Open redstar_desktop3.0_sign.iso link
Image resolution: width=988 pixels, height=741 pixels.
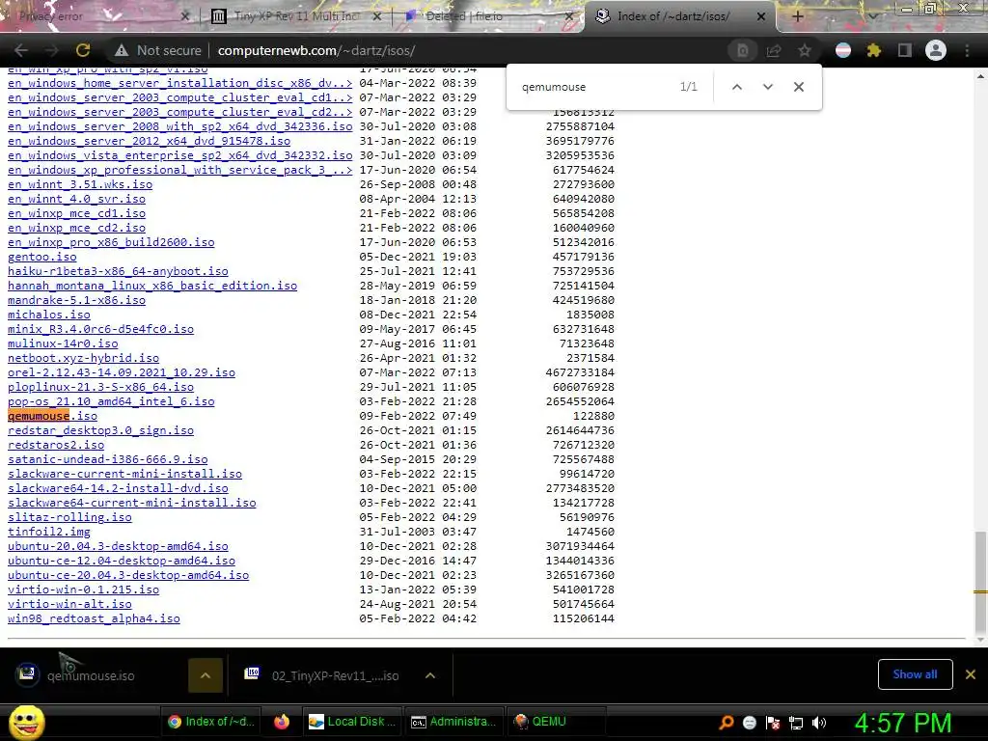click(x=100, y=430)
